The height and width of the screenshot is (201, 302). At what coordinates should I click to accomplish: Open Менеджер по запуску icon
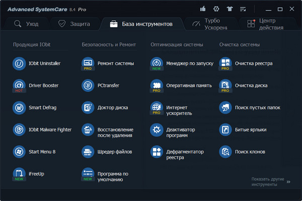(x=157, y=64)
